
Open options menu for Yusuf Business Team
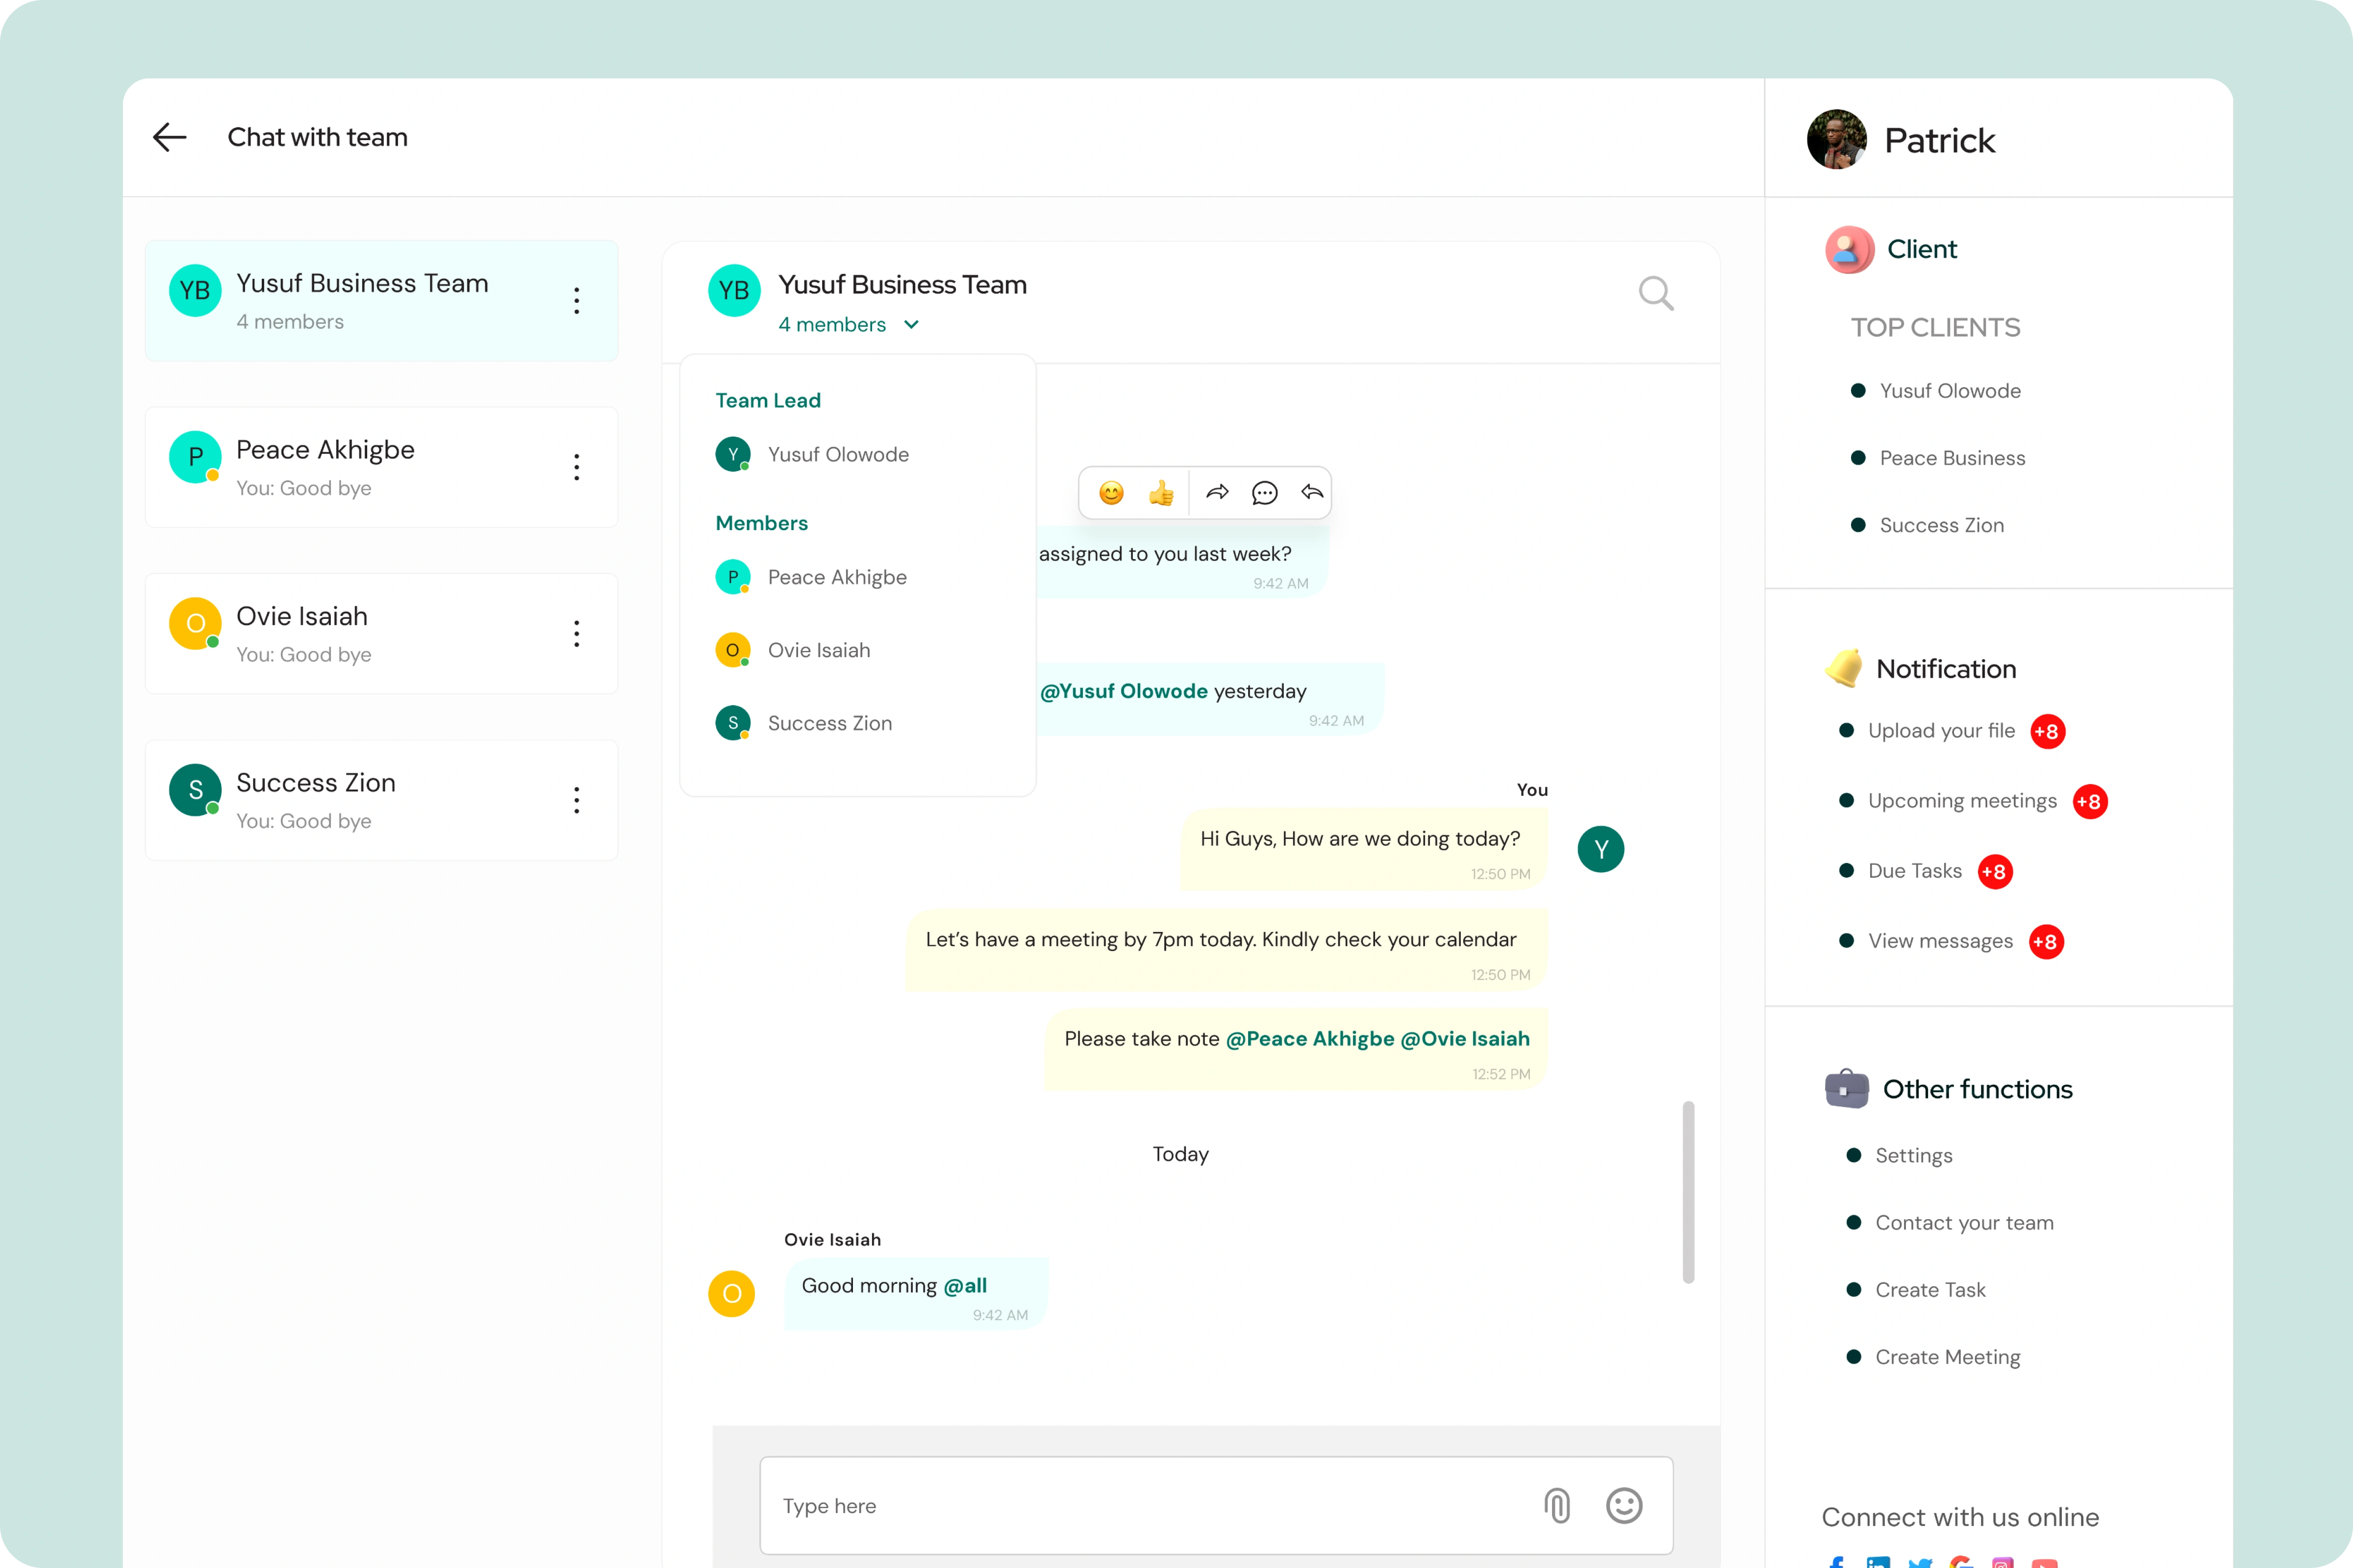576,301
